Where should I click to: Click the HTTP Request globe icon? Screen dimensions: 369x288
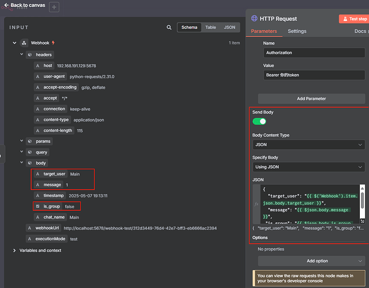coord(254,18)
